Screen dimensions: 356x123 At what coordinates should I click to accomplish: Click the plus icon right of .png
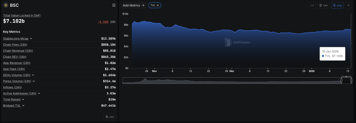click(x=348, y=5)
